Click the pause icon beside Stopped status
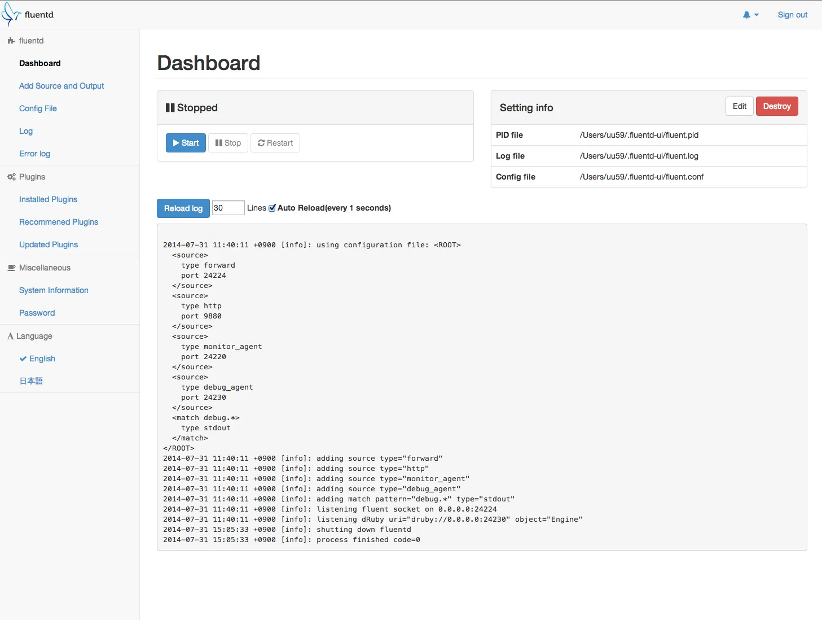This screenshot has width=822, height=620. click(x=171, y=107)
